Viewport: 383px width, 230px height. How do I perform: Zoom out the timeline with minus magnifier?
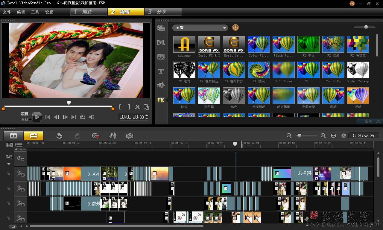coord(289,136)
